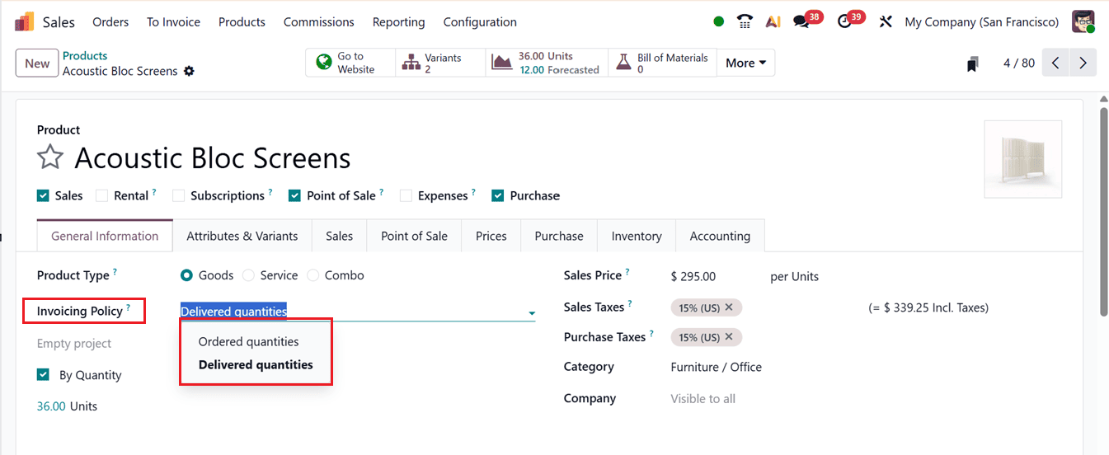
Task: Open the Variants stat button
Action: [440, 63]
